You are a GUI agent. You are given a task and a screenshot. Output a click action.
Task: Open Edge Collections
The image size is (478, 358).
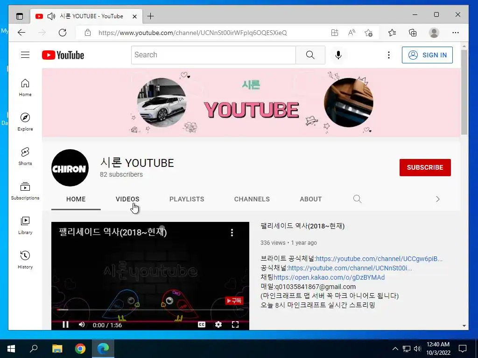click(x=413, y=33)
